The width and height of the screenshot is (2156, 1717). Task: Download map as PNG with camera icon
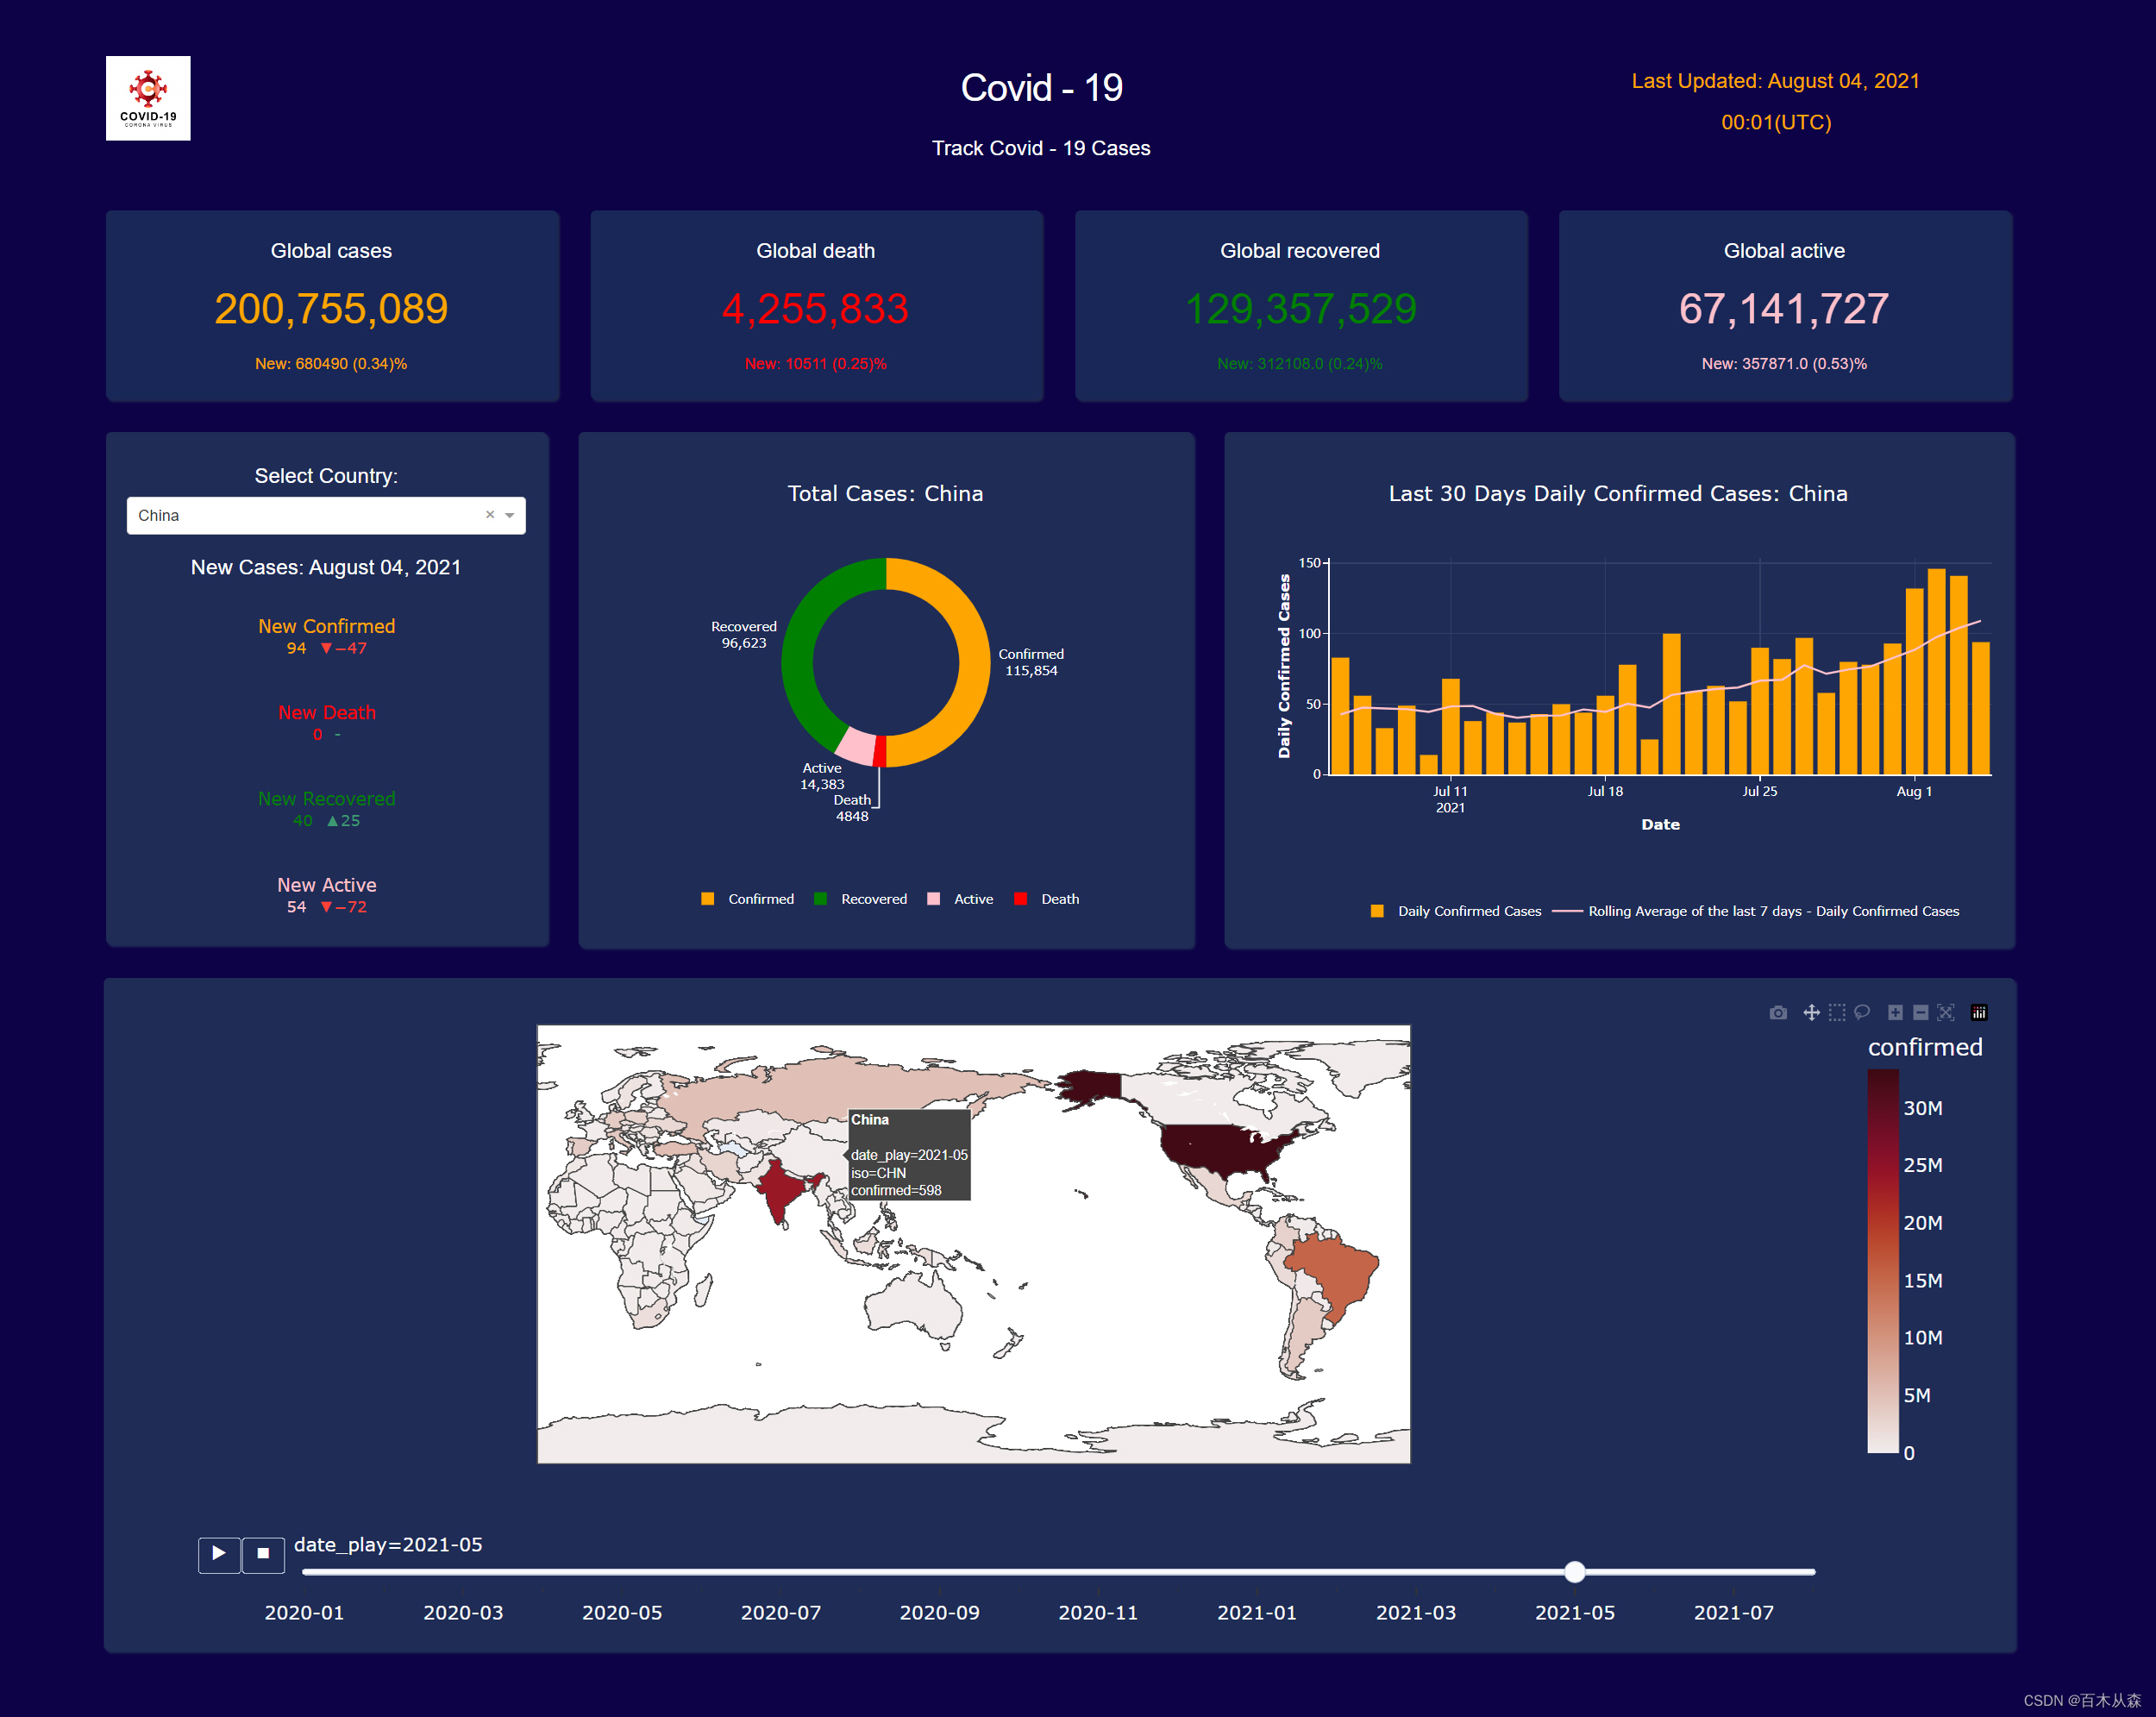pyautogui.click(x=1777, y=1012)
